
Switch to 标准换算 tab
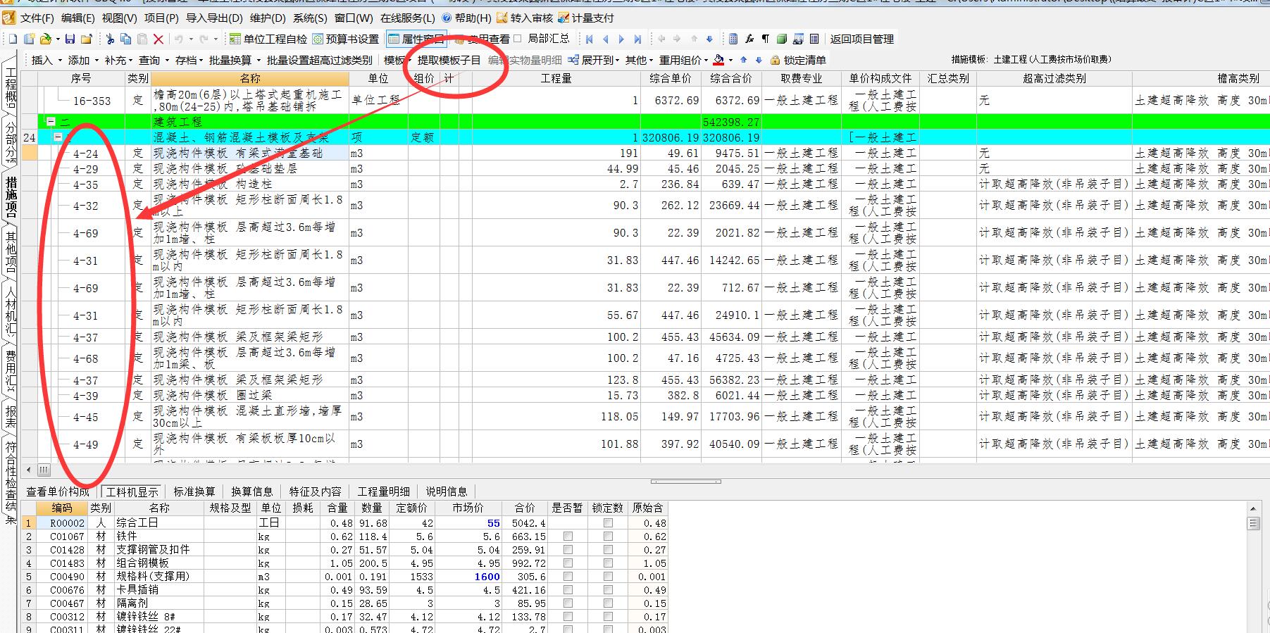tap(194, 491)
